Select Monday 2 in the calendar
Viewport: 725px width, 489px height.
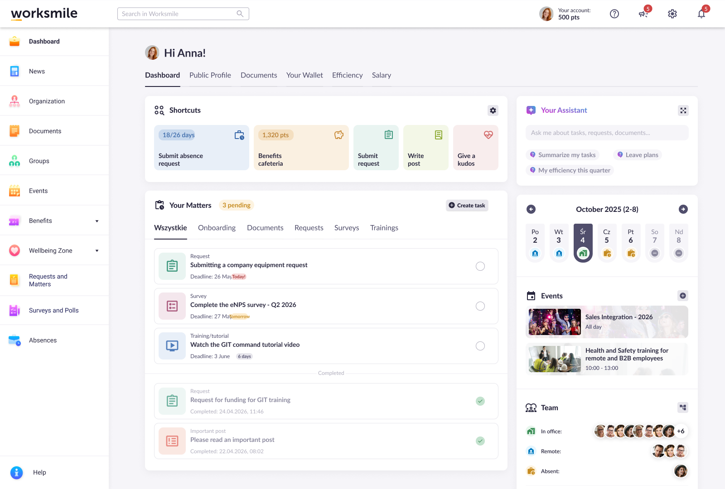[x=535, y=243]
